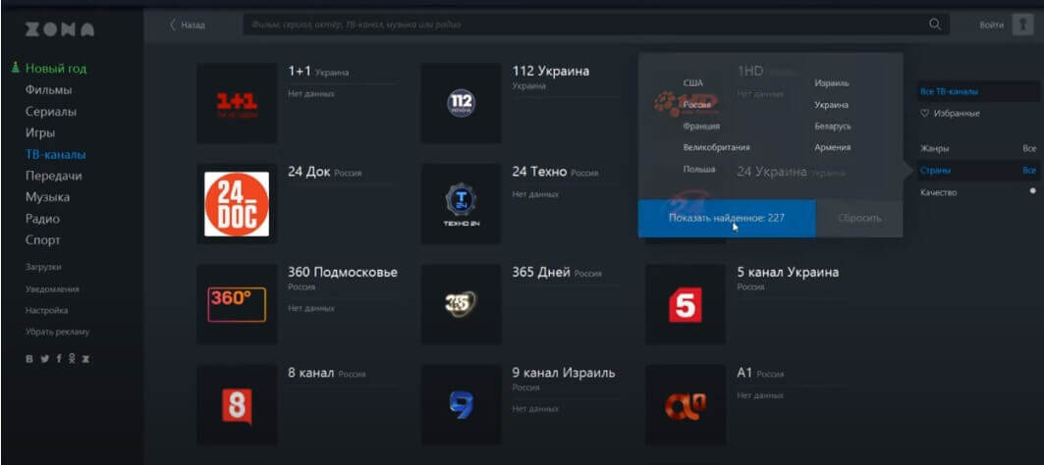
Task: Open the 5 канал Украина logo
Action: coord(686,304)
